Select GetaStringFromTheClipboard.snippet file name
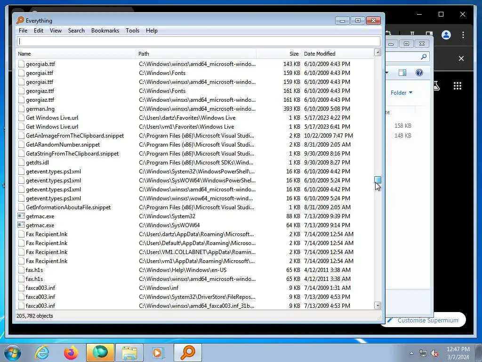 [72, 153]
